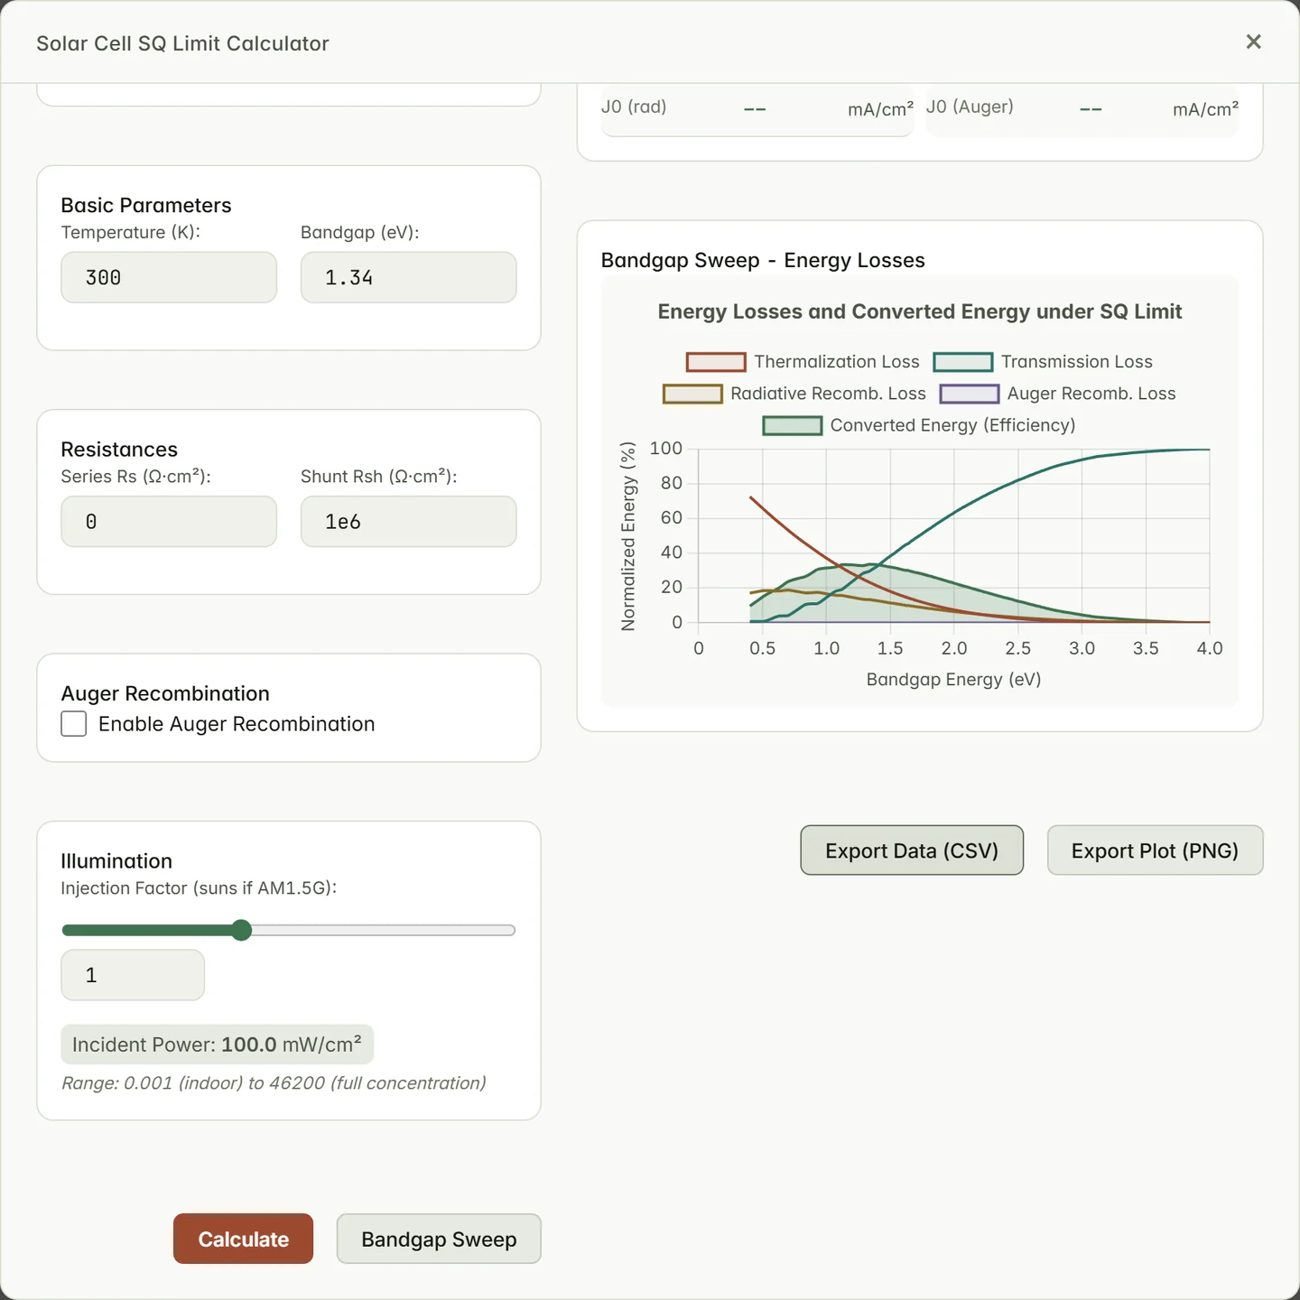
Task: Click the Resistances heading
Action: pyautogui.click(x=119, y=449)
